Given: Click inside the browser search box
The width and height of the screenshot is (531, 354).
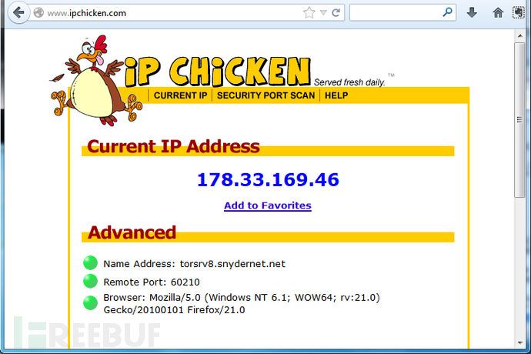Looking at the screenshot, I should [396, 13].
